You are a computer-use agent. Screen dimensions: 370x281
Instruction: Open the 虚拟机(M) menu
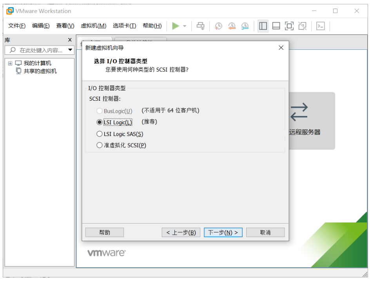click(x=93, y=26)
